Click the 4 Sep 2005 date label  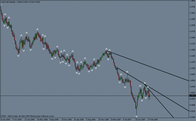[54, 119]
